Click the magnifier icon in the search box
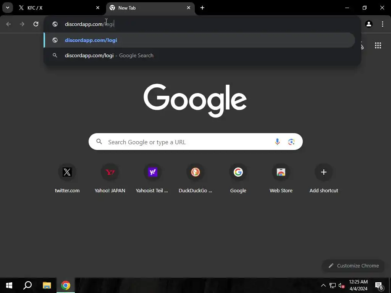 tap(99, 142)
